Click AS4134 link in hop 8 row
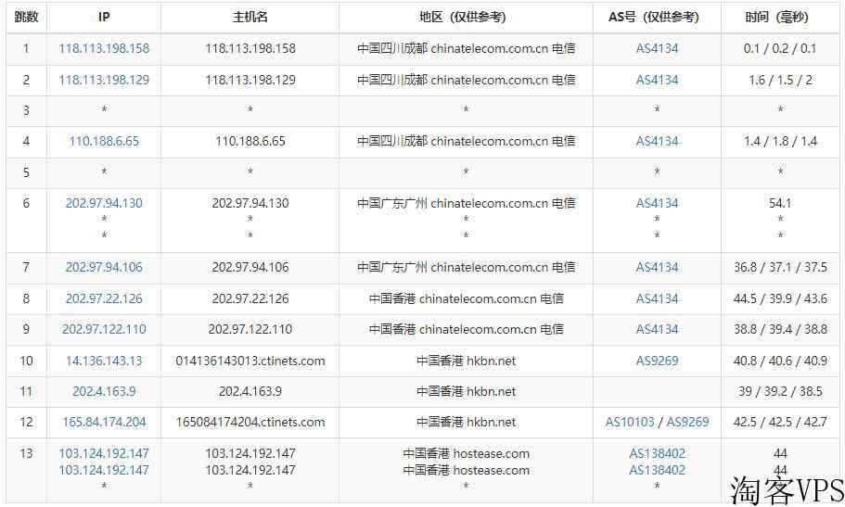Screen dimensions: 845x507 click(x=657, y=298)
